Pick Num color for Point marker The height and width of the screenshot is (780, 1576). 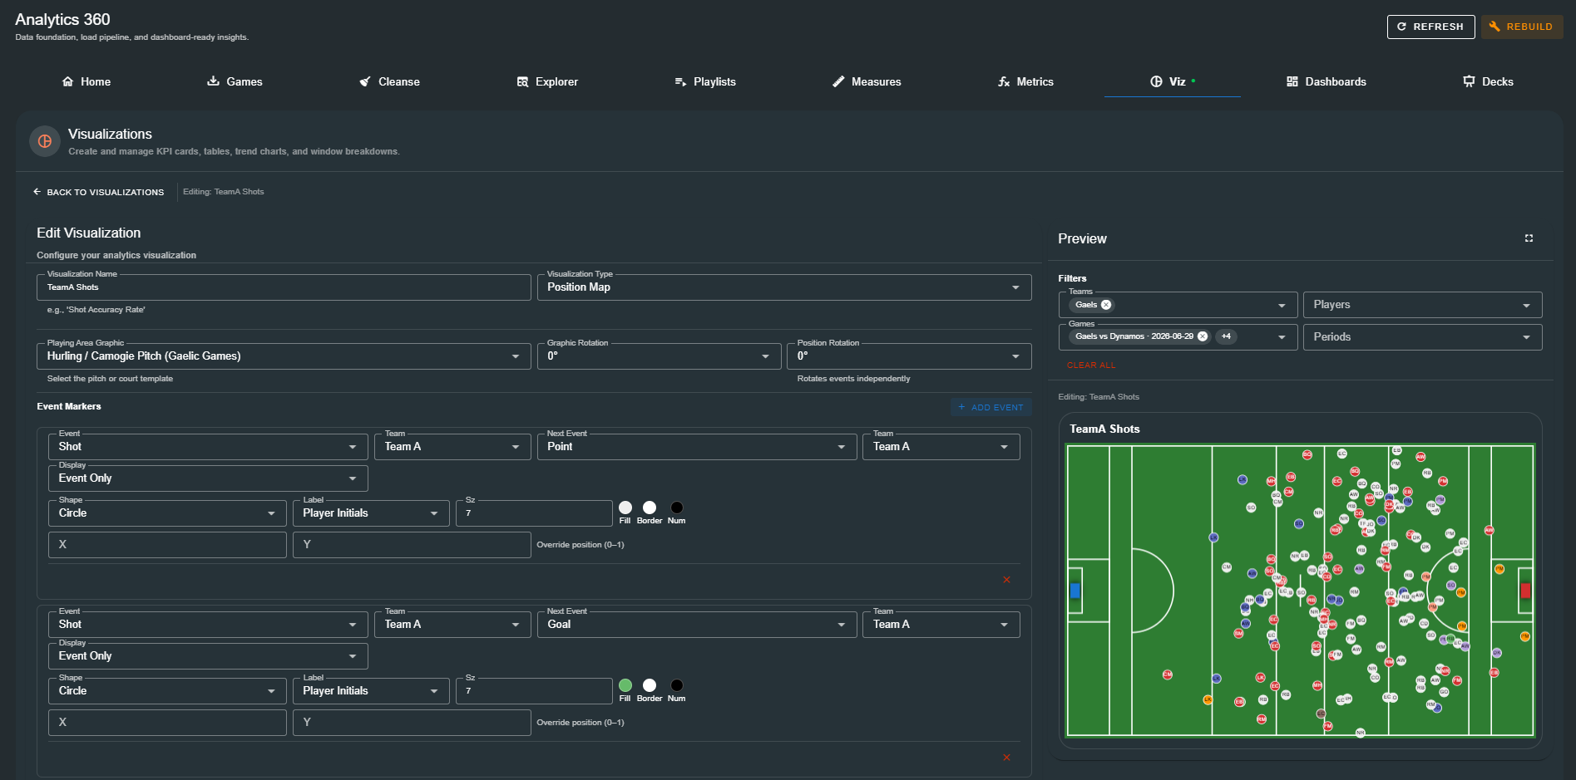click(x=677, y=508)
